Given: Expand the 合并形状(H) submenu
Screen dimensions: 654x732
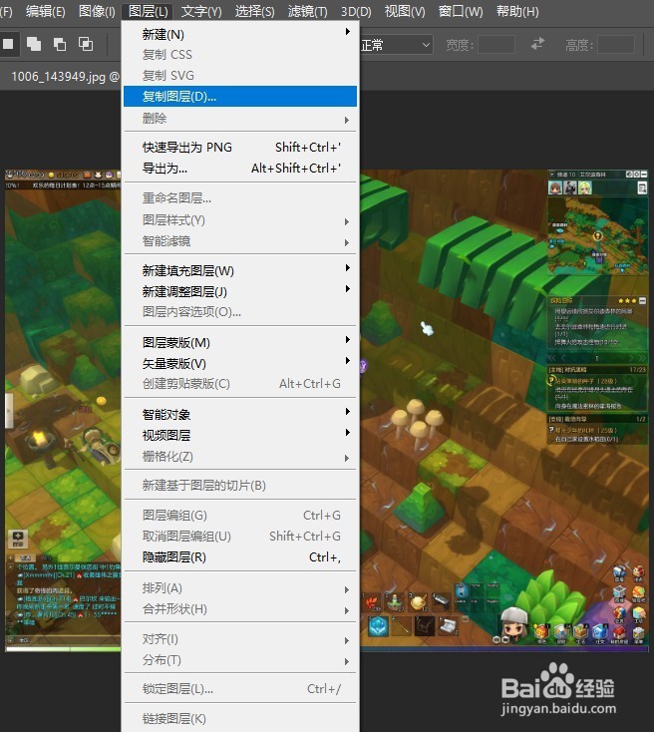Looking at the screenshot, I should pos(240,609).
